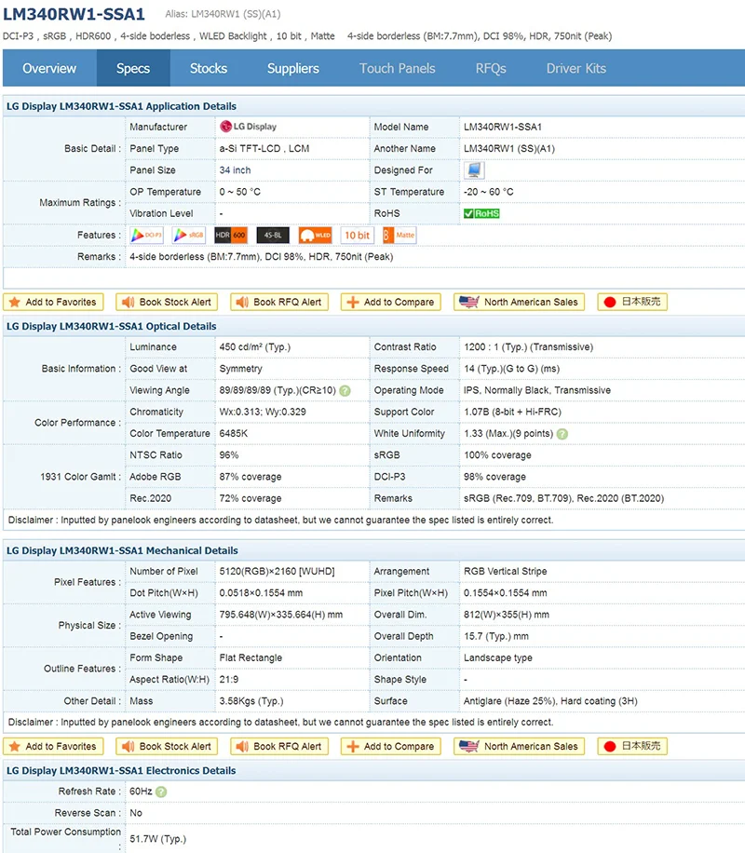The image size is (745, 853).
Task: Click the Flat Rectangle form shape value
Action: (251, 658)
